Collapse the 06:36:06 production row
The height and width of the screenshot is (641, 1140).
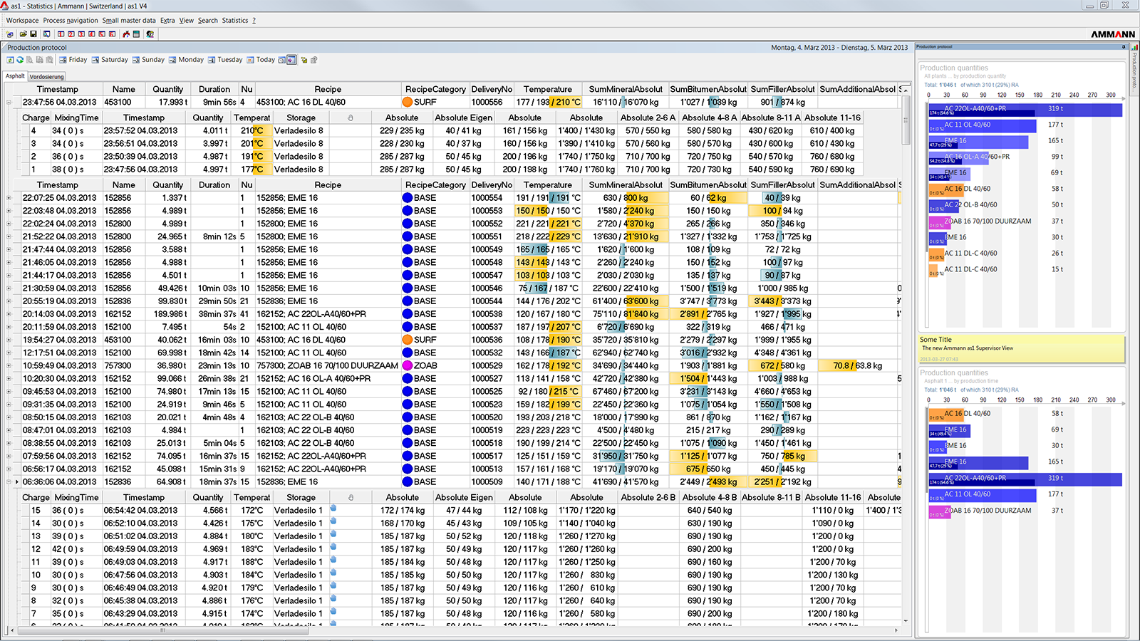(9, 481)
